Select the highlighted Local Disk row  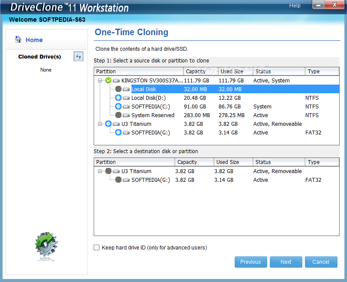[x=235, y=89]
